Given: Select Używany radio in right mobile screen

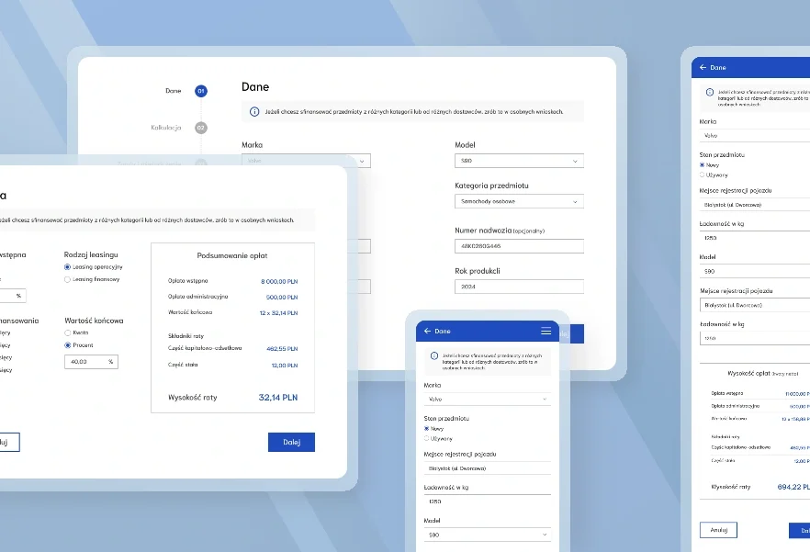Looking at the screenshot, I should (x=702, y=175).
